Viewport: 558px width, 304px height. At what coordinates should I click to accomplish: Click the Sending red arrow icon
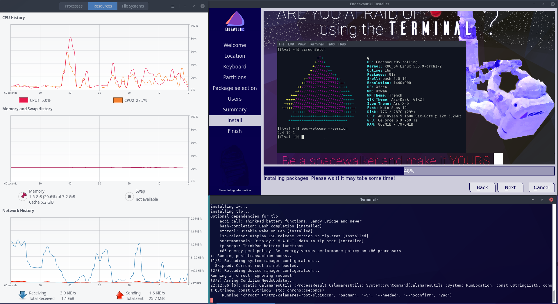click(x=119, y=296)
